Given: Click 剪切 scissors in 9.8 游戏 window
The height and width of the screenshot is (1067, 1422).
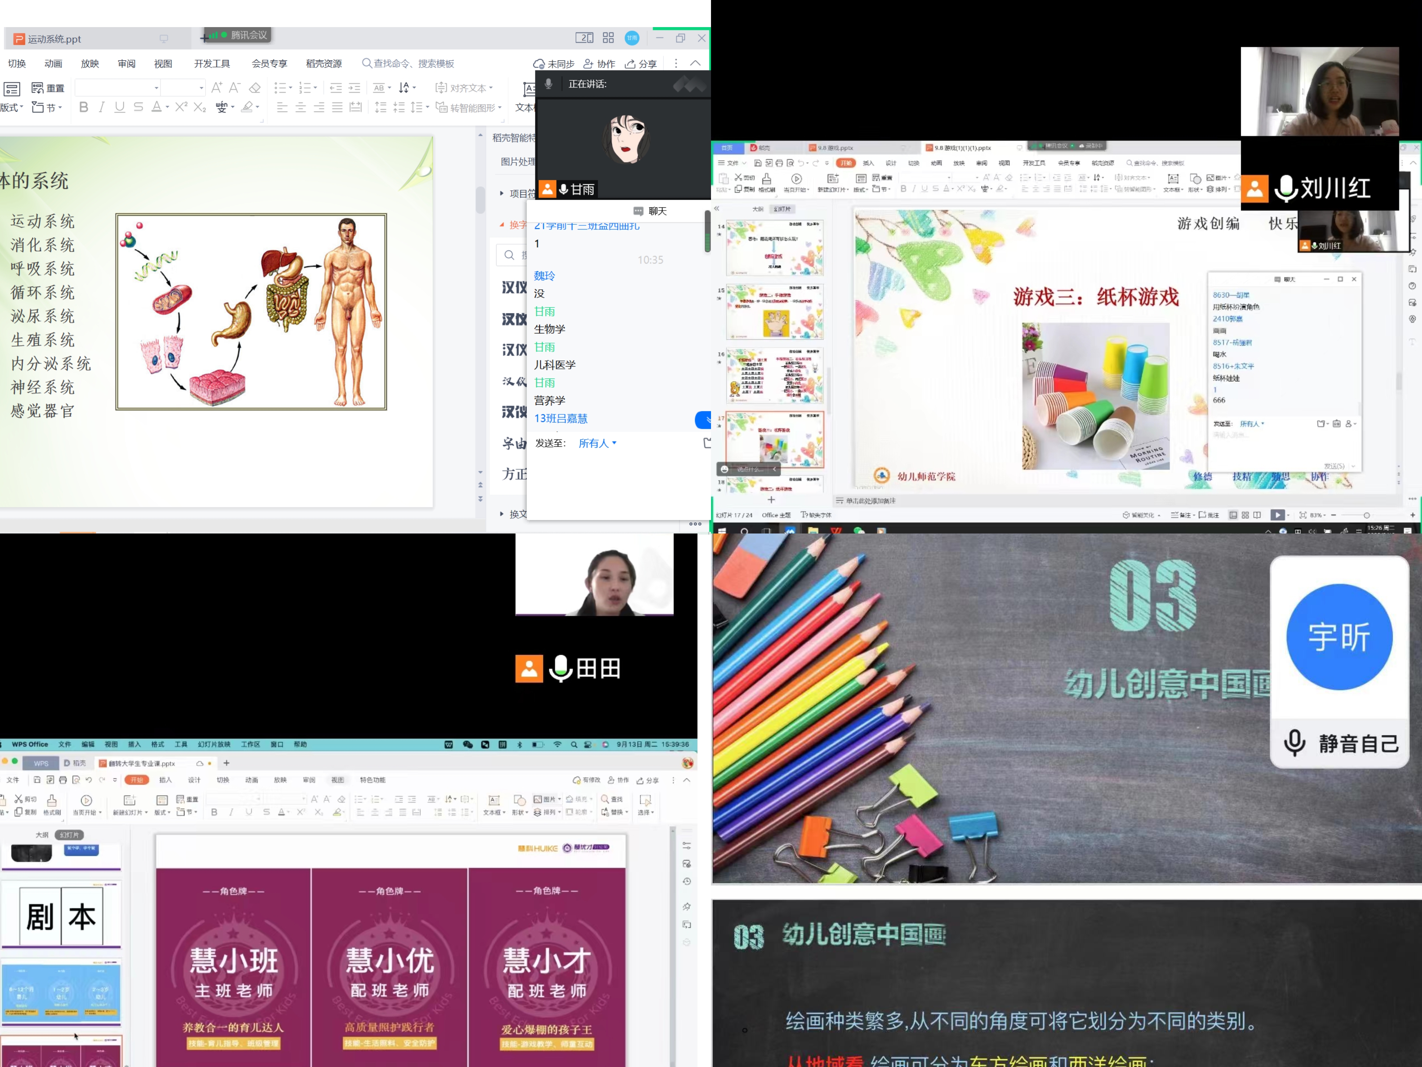Looking at the screenshot, I should coord(744,177).
